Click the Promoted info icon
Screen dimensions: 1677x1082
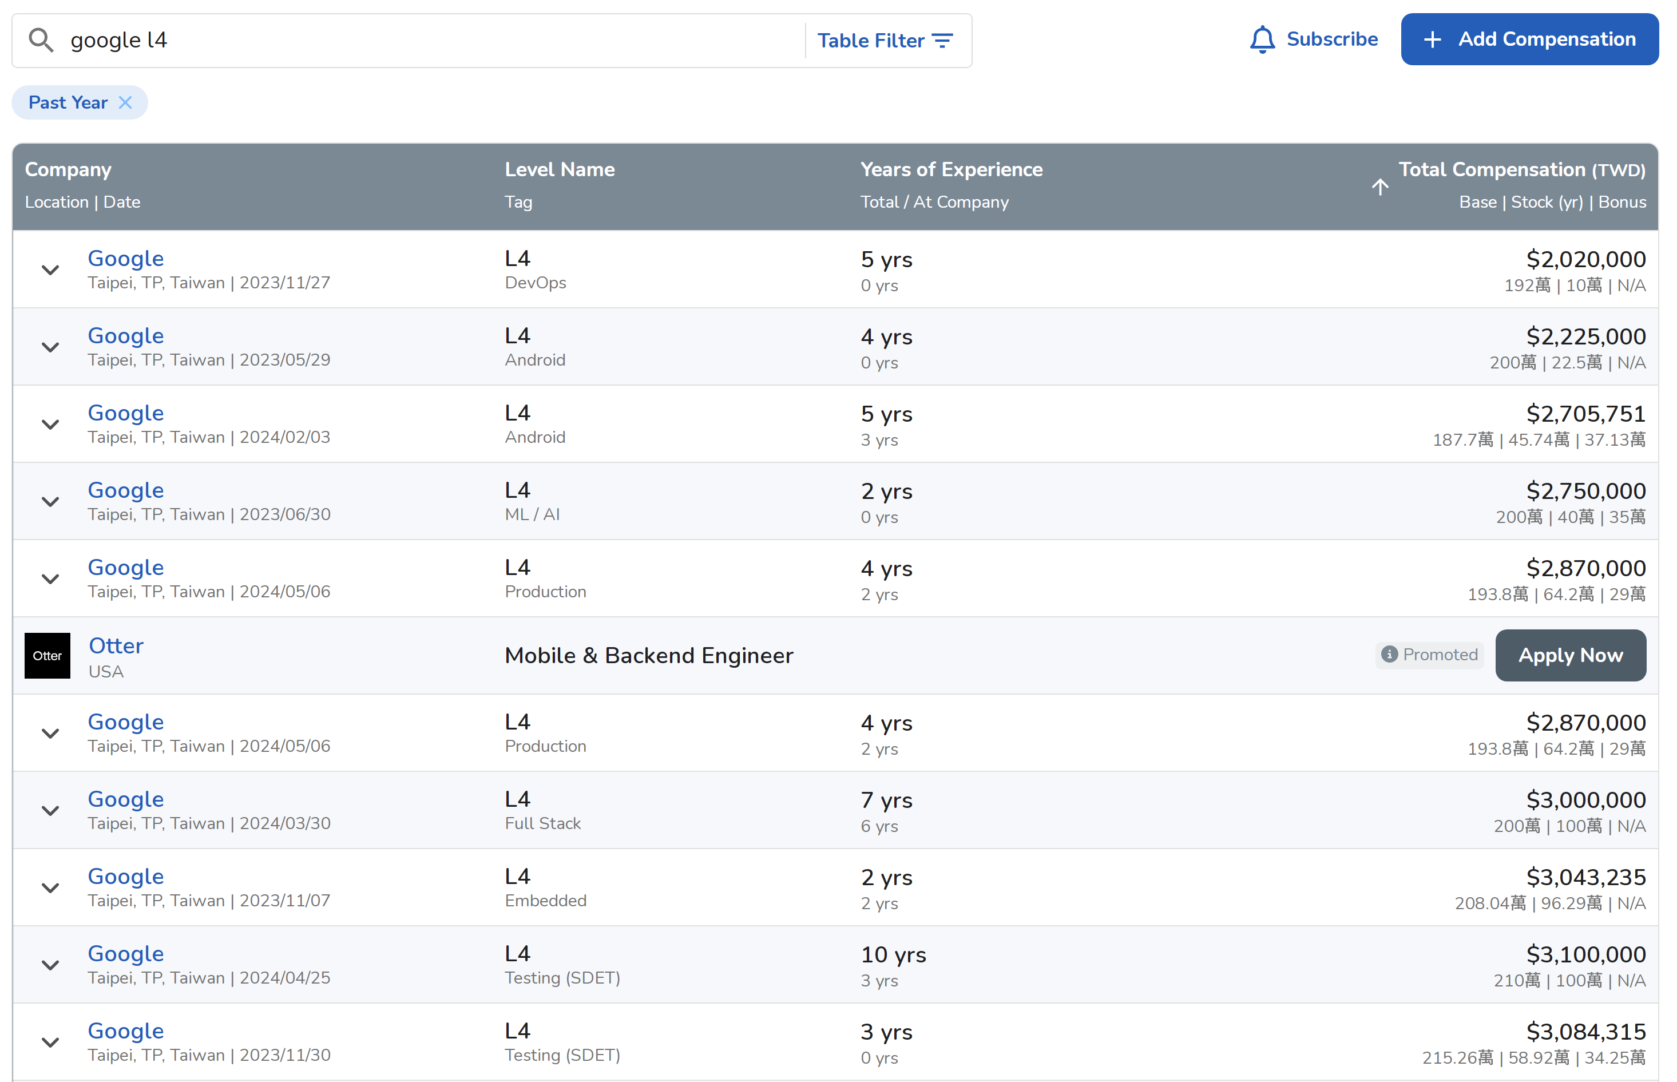point(1389,655)
